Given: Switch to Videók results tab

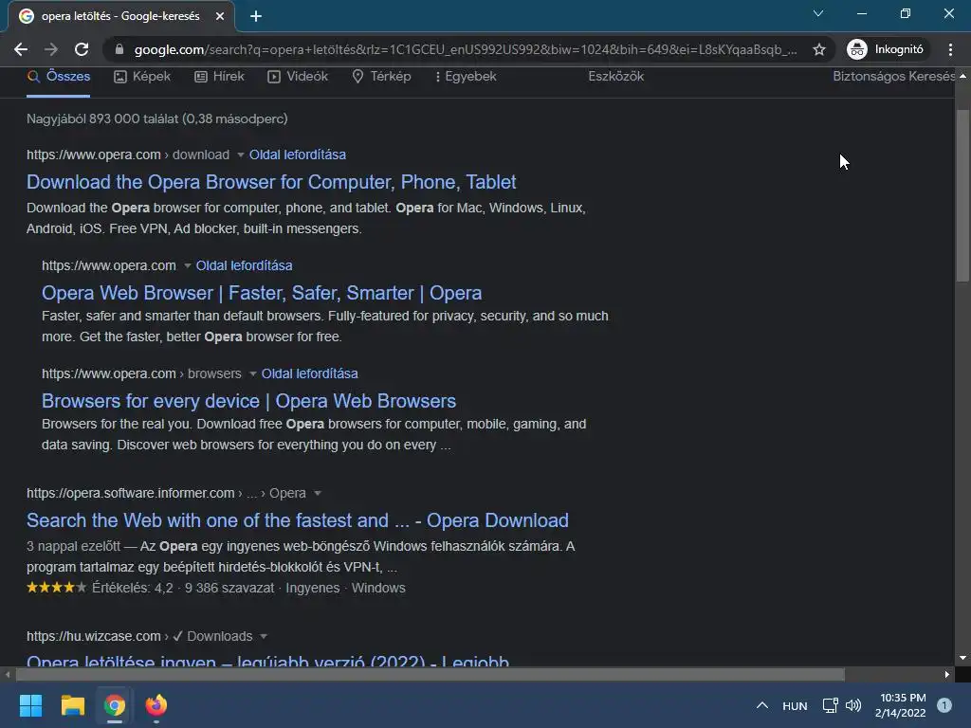Looking at the screenshot, I should pos(298,76).
